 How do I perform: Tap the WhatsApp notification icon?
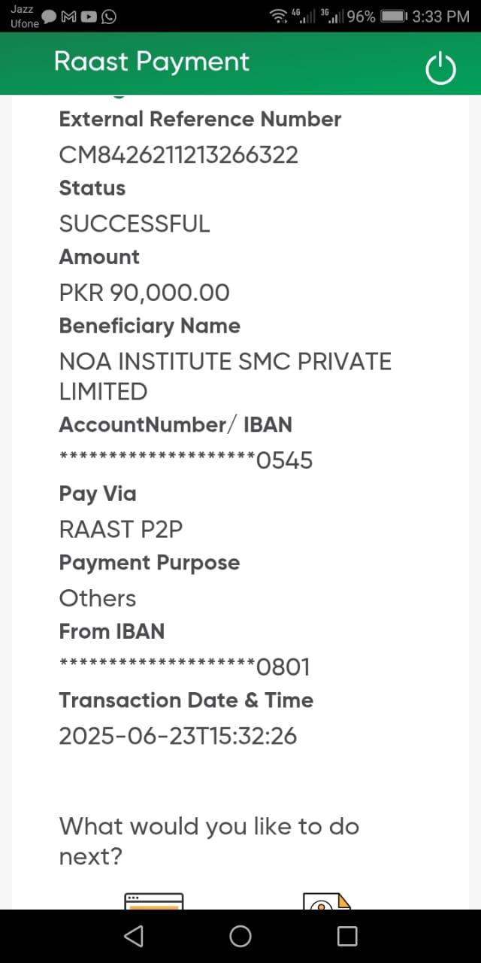click(109, 17)
